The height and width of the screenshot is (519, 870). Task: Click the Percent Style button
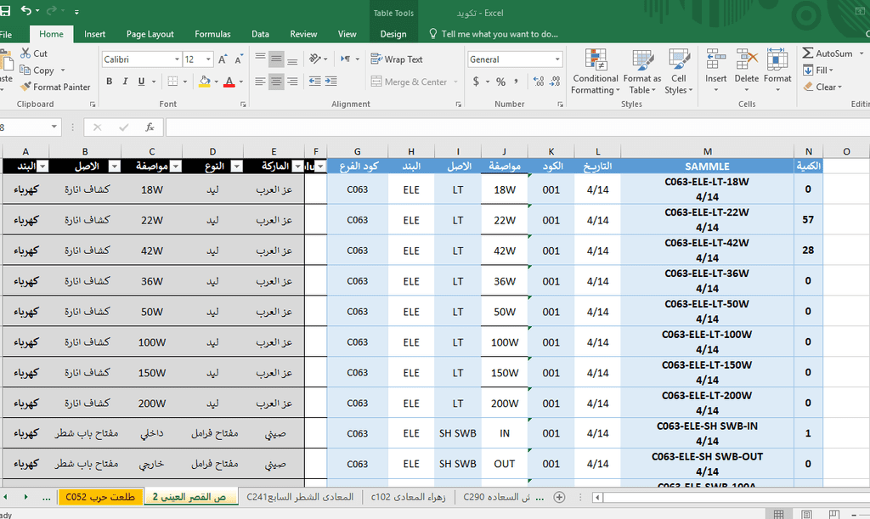pyautogui.click(x=500, y=82)
